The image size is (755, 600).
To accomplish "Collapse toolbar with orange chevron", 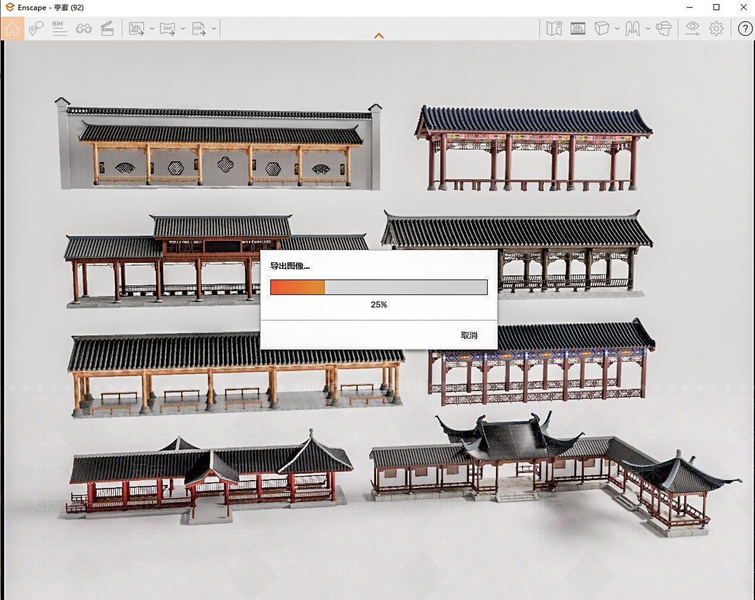I will 379,36.
